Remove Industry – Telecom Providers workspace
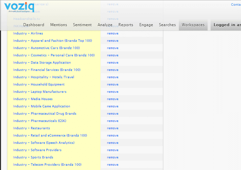 pyautogui.click(x=112, y=165)
